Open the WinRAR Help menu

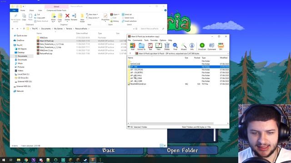tap(170, 40)
